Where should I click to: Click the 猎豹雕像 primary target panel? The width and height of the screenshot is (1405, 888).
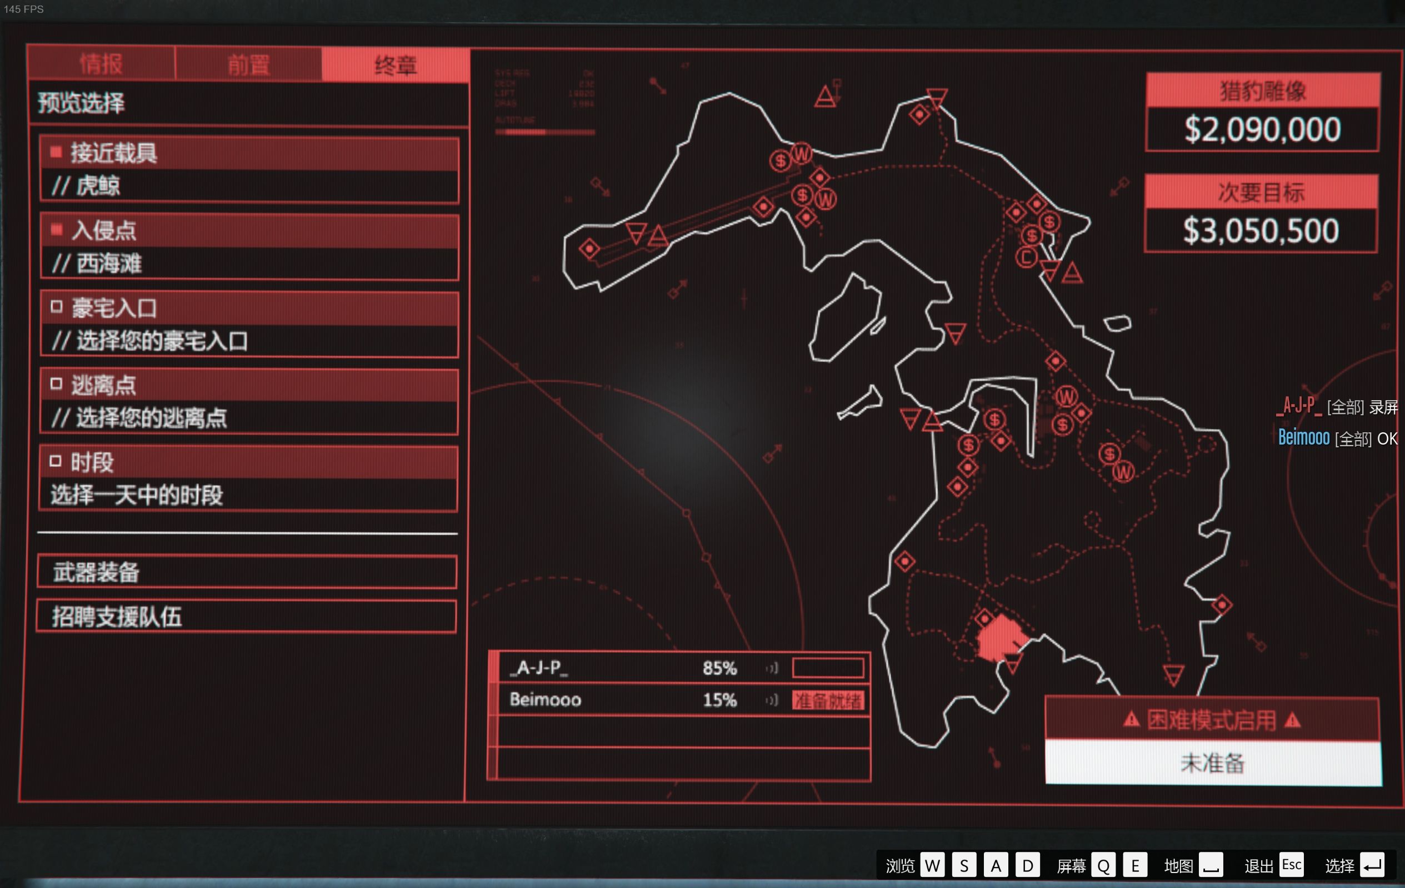point(1263,112)
